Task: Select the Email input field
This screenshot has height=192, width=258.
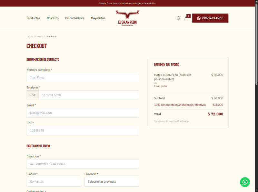Action: coord(83,113)
